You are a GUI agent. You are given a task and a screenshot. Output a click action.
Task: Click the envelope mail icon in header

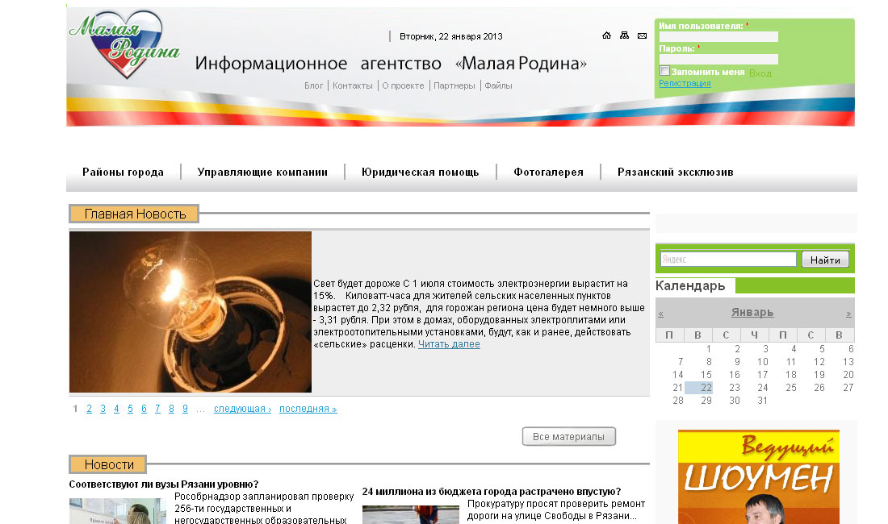[643, 35]
